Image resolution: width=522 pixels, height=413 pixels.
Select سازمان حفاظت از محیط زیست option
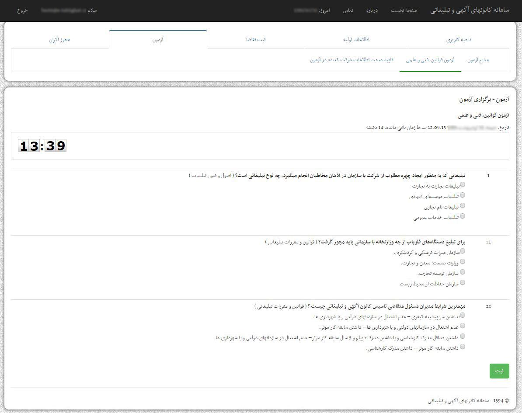click(463, 283)
